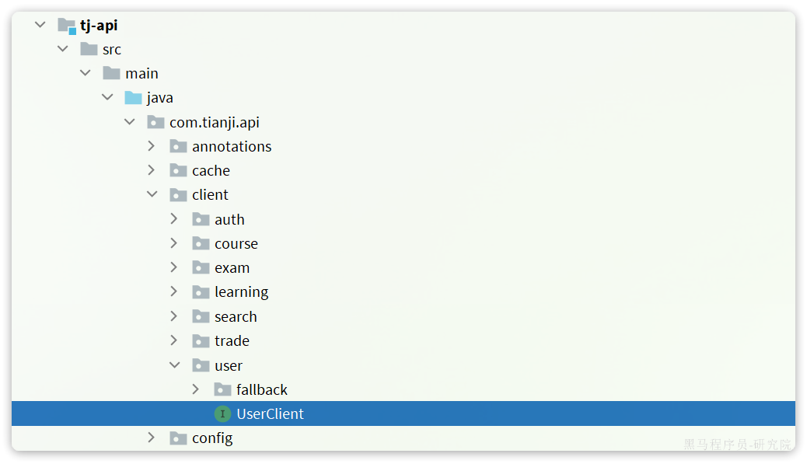The image size is (807, 464).
Task: Select the exam package label
Action: (232, 268)
